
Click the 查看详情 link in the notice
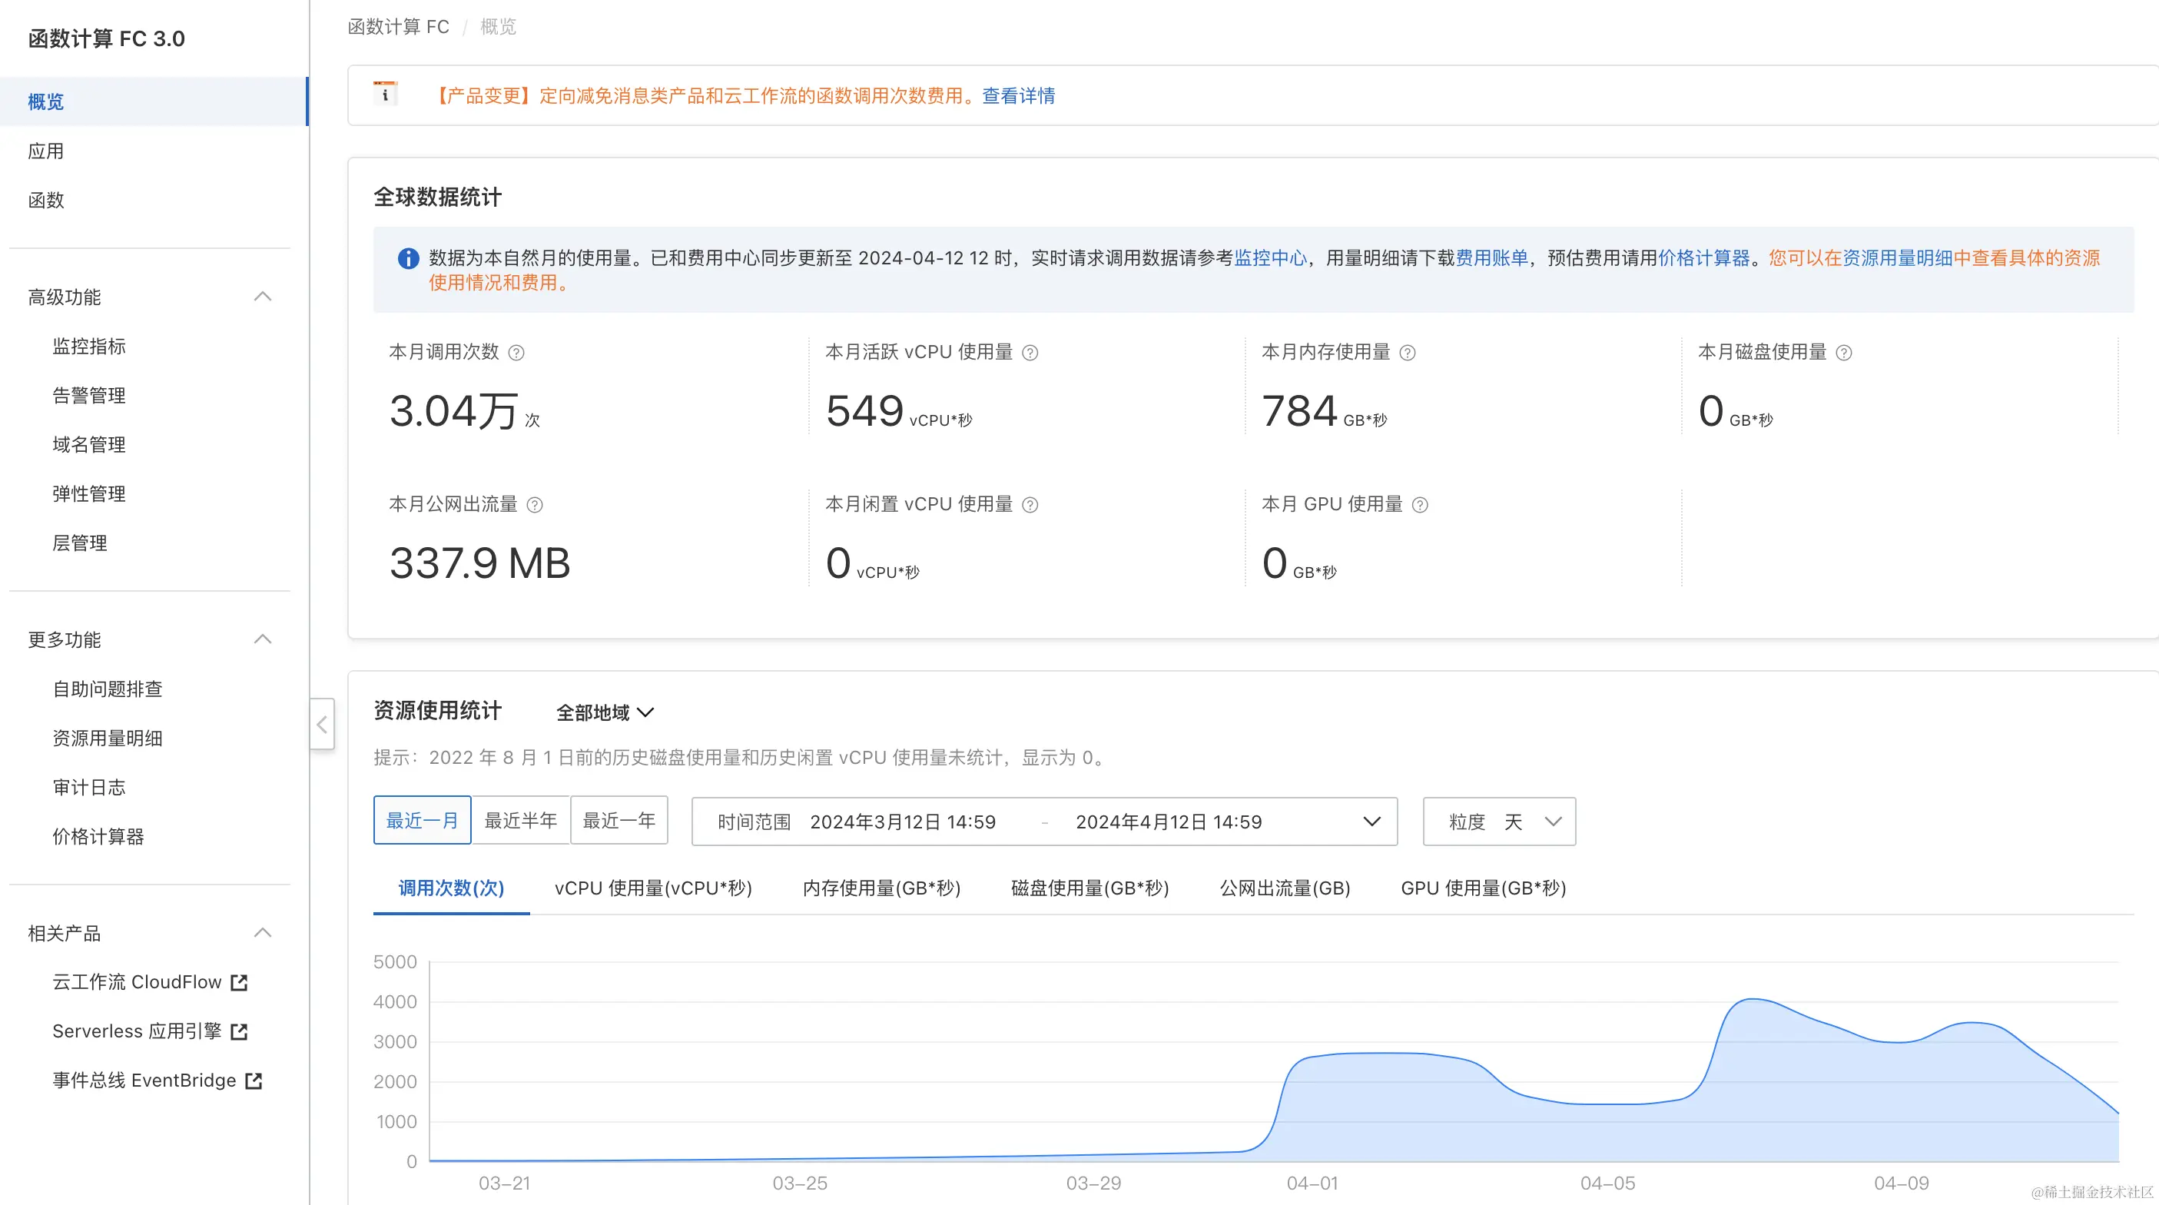click(x=1018, y=95)
